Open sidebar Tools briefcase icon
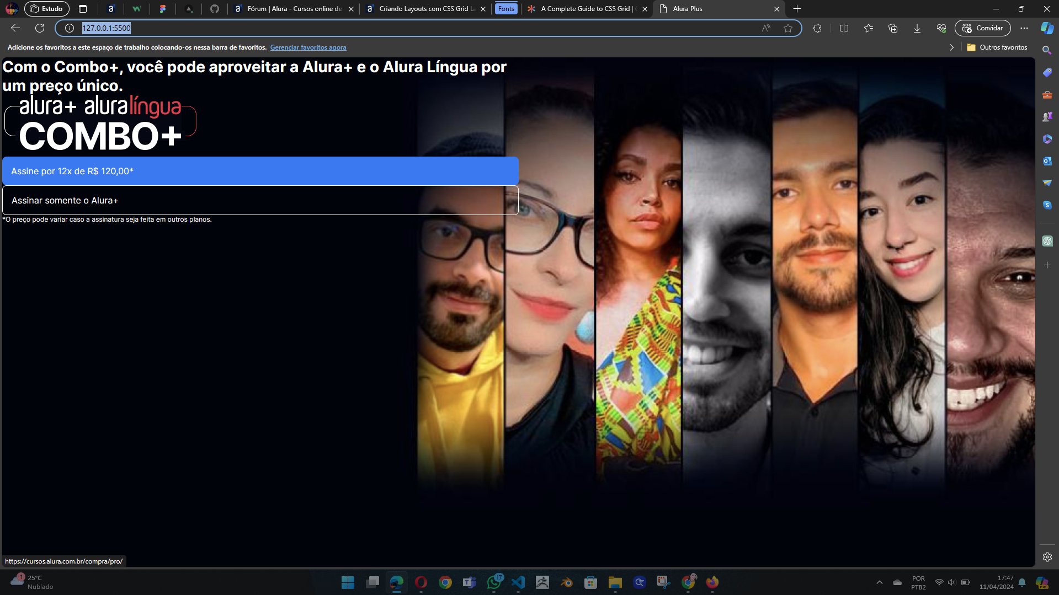1059x595 pixels. (x=1047, y=94)
